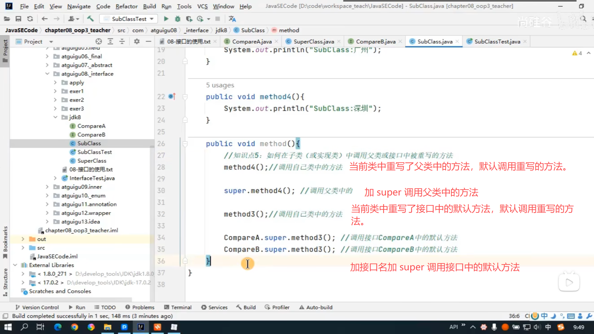Open the SubClassTest run configuration dropdown

(x=129, y=19)
